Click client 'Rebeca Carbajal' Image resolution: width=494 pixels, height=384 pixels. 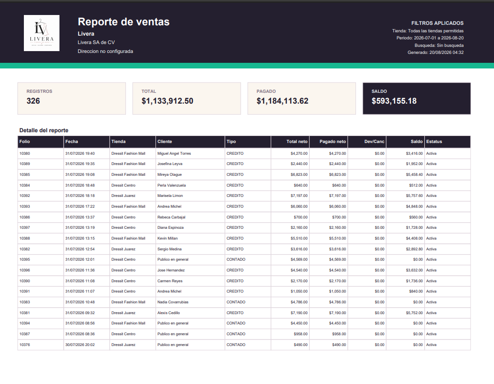(171, 217)
